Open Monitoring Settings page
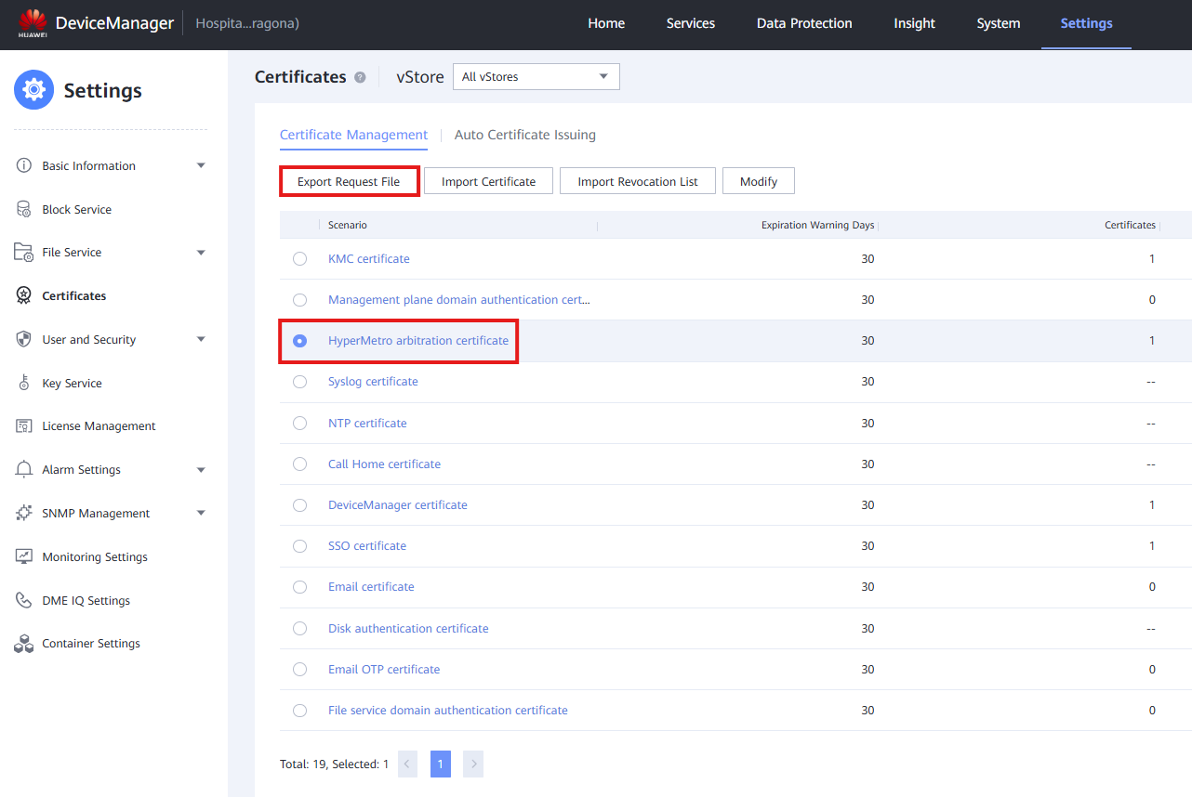1192x797 pixels. (95, 556)
